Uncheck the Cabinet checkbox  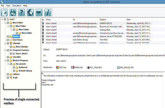coord(8,74)
